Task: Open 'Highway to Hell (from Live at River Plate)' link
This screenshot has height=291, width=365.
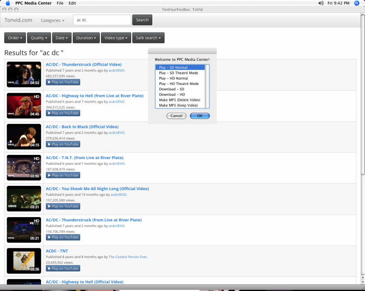Action: click(x=94, y=96)
